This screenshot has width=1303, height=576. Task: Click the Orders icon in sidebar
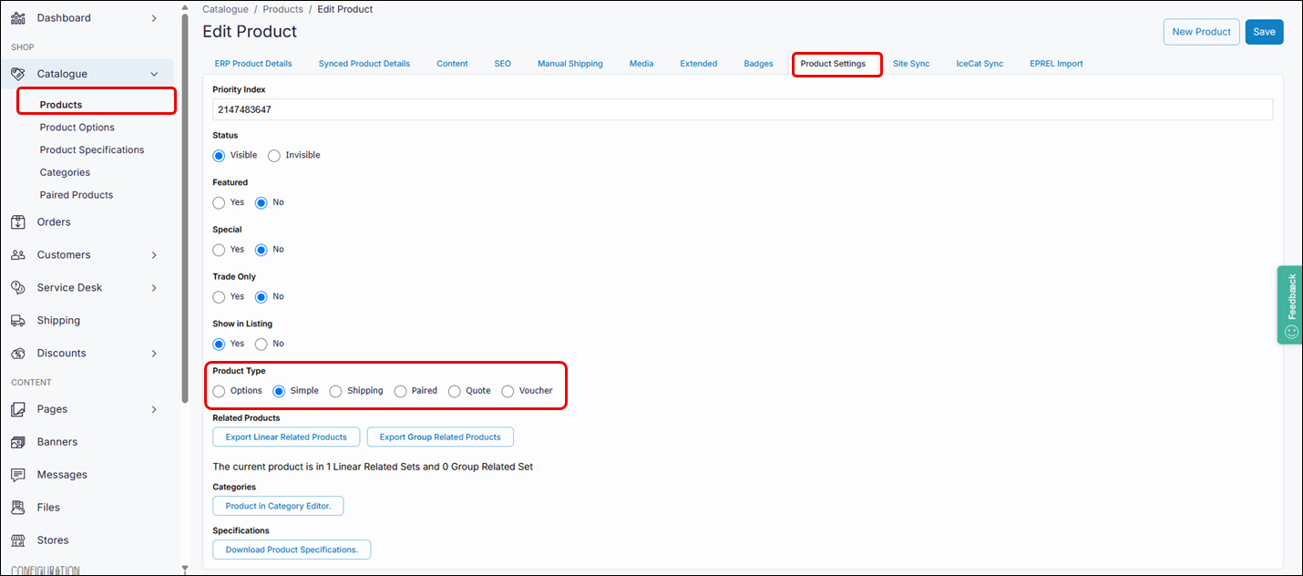pyautogui.click(x=18, y=222)
